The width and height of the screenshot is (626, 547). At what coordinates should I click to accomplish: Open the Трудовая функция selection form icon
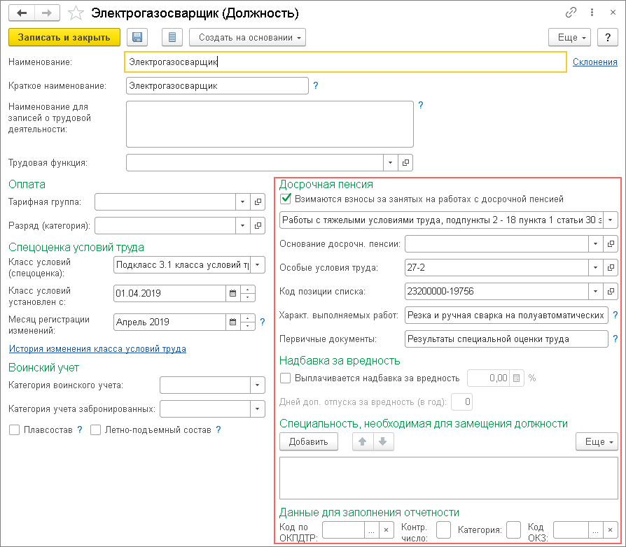[405, 163]
